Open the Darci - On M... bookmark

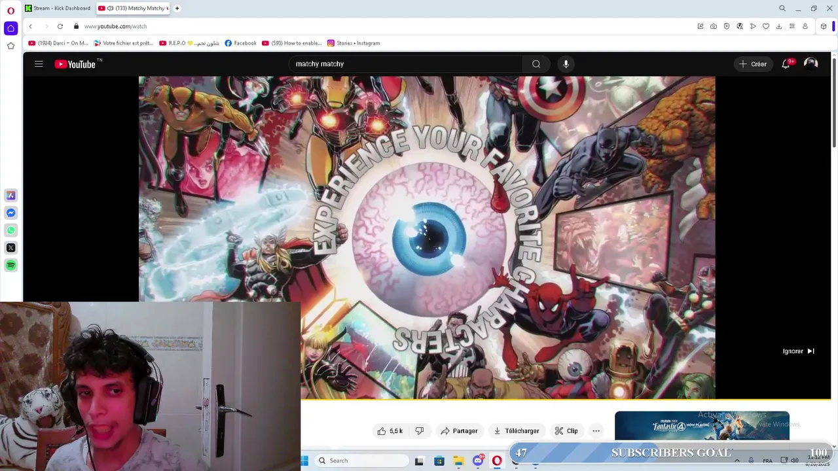[x=58, y=43]
